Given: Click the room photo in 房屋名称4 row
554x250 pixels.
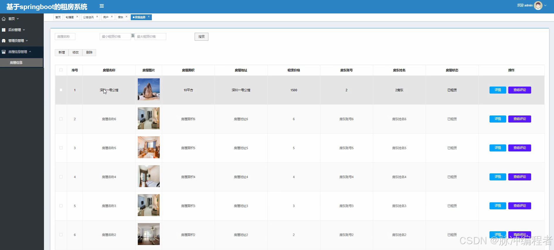Looking at the screenshot, I should point(149,176).
